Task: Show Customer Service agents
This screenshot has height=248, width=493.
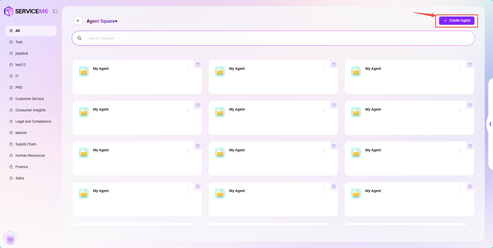Action: pos(31,99)
